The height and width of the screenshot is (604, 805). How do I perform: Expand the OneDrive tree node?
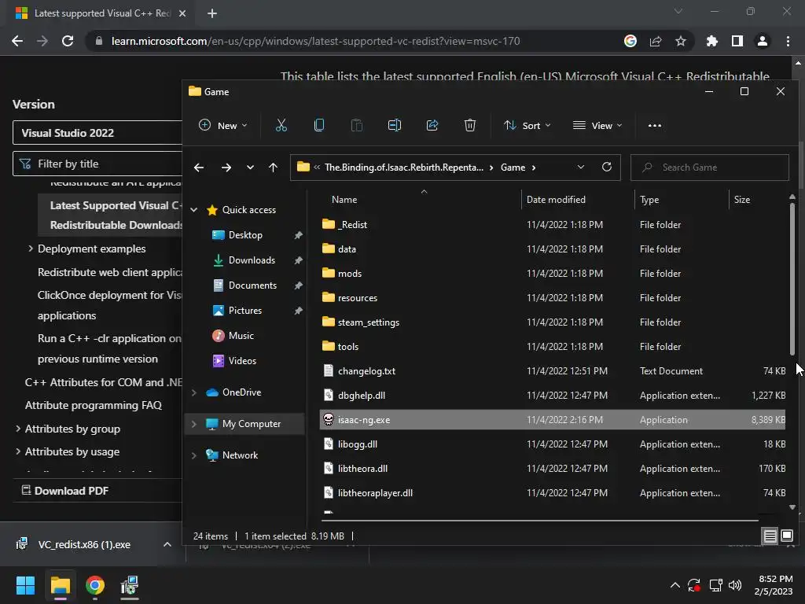click(194, 392)
